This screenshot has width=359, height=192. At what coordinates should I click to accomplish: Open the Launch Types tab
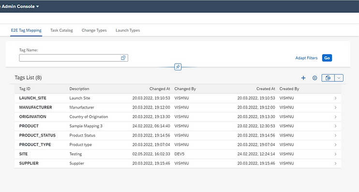(128, 30)
